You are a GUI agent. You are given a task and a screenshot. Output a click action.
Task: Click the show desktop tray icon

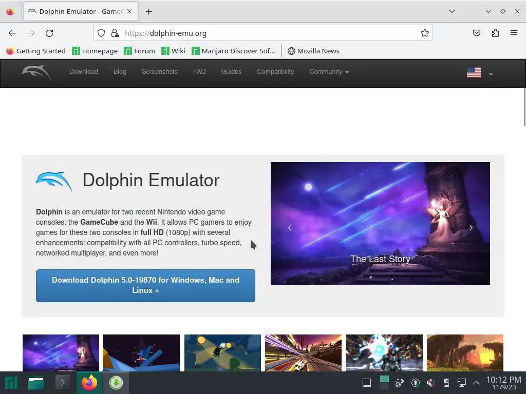coord(367,383)
